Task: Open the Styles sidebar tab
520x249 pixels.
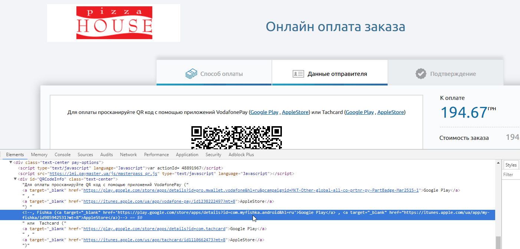Action: point(511,165)
